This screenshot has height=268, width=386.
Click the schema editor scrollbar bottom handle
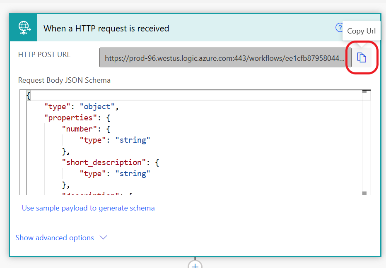(x=364, y=193)
